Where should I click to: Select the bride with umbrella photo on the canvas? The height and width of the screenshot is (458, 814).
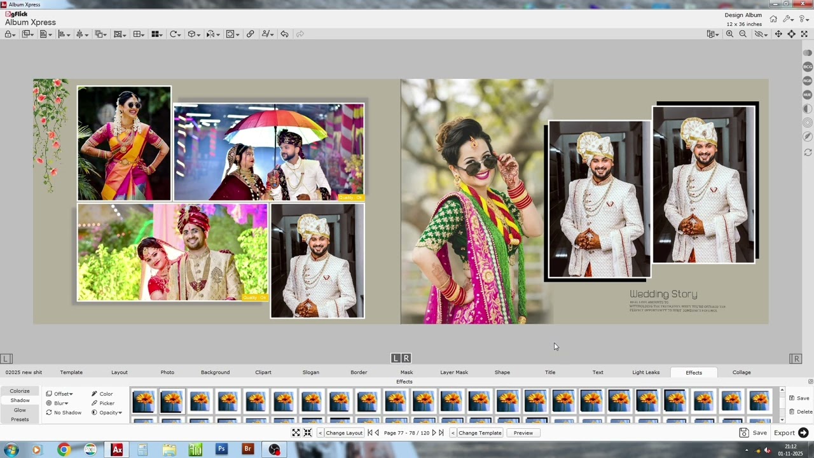click(x=269, y=152)
